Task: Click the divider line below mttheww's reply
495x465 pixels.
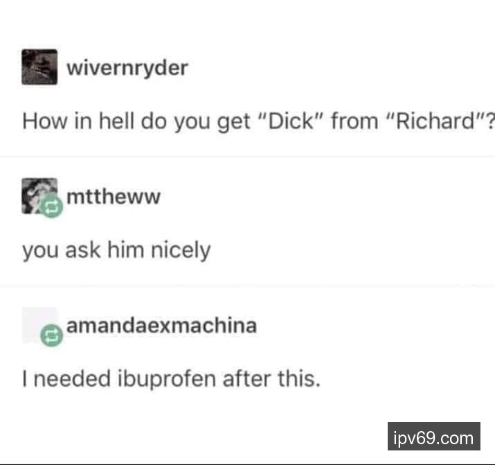Action: (248, 286)
